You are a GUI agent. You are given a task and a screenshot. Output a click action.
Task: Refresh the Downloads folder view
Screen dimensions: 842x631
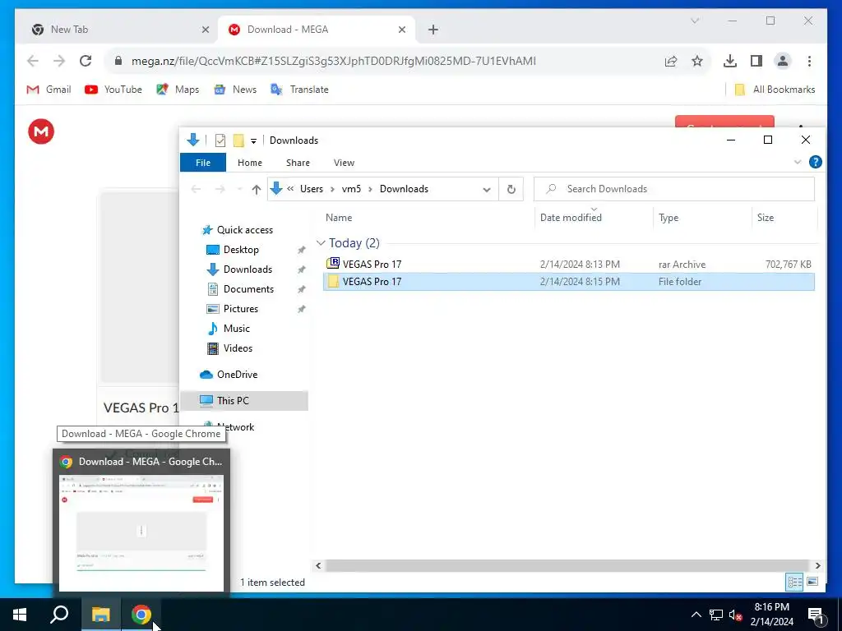[511, 190]
